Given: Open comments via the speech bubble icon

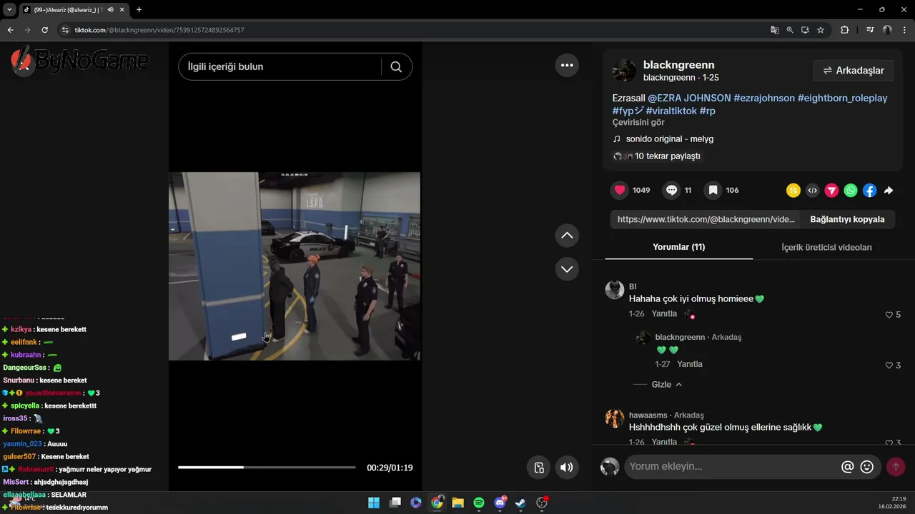Looking at the screenshot, I should click(x=671, y=190).
